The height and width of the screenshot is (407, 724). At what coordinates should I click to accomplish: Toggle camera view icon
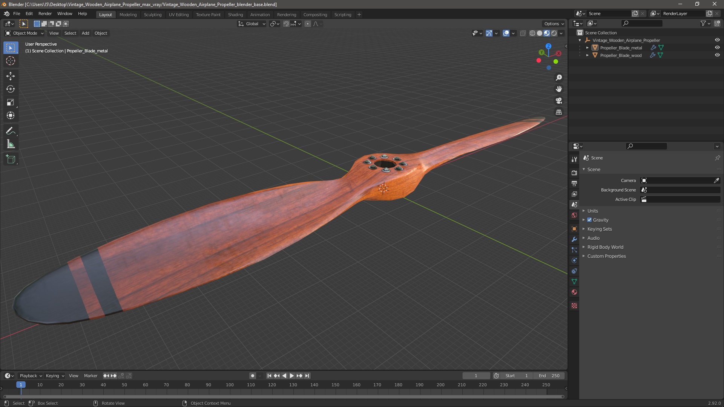click(x=559, y=101)
